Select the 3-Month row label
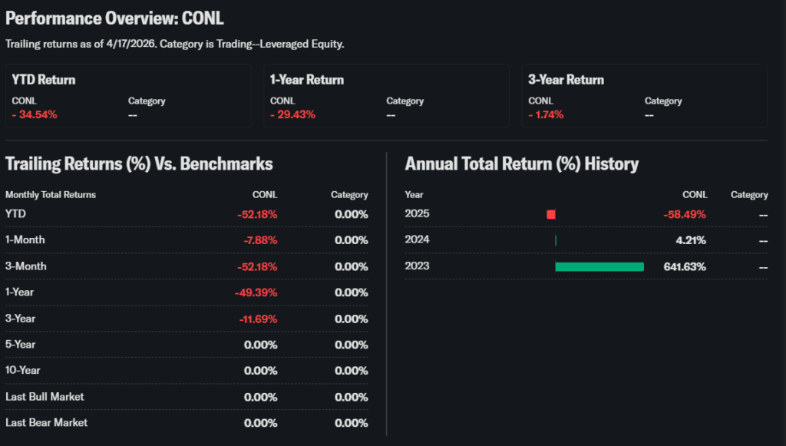The height and width of the screenshot is (446, 786). tap(26, 266)
